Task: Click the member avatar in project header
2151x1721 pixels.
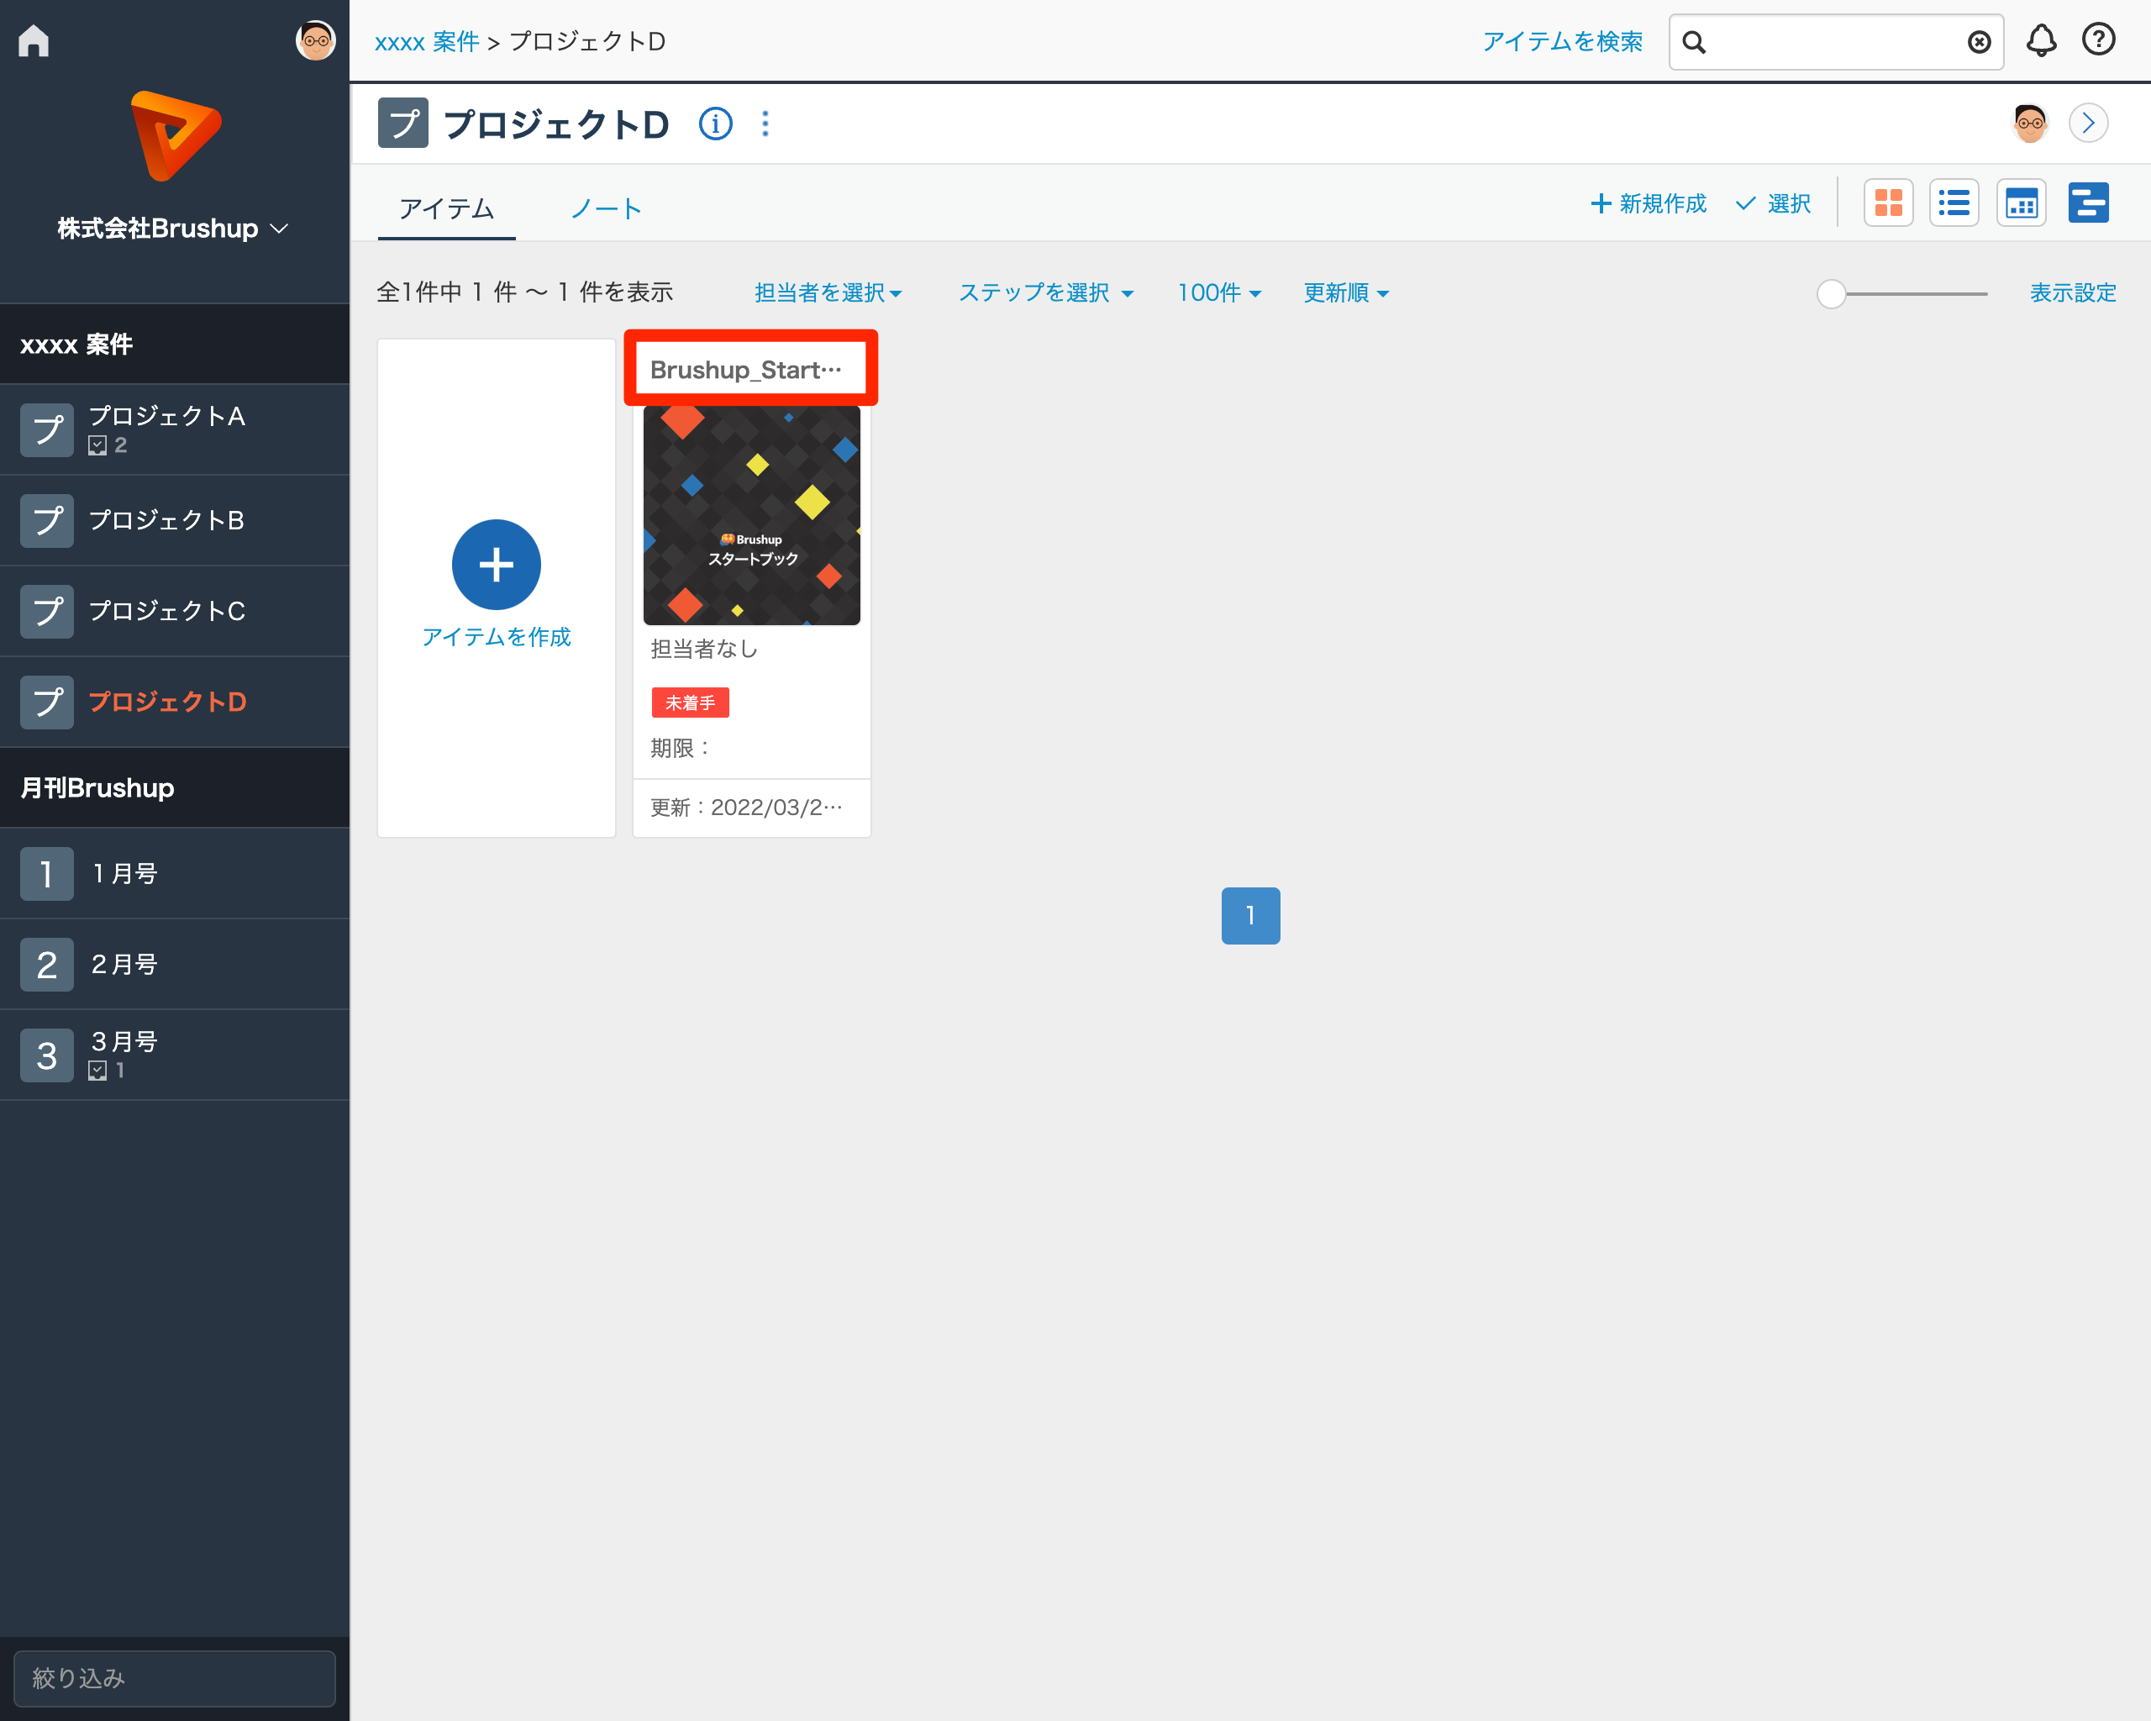Action: tap(2030, 123)
